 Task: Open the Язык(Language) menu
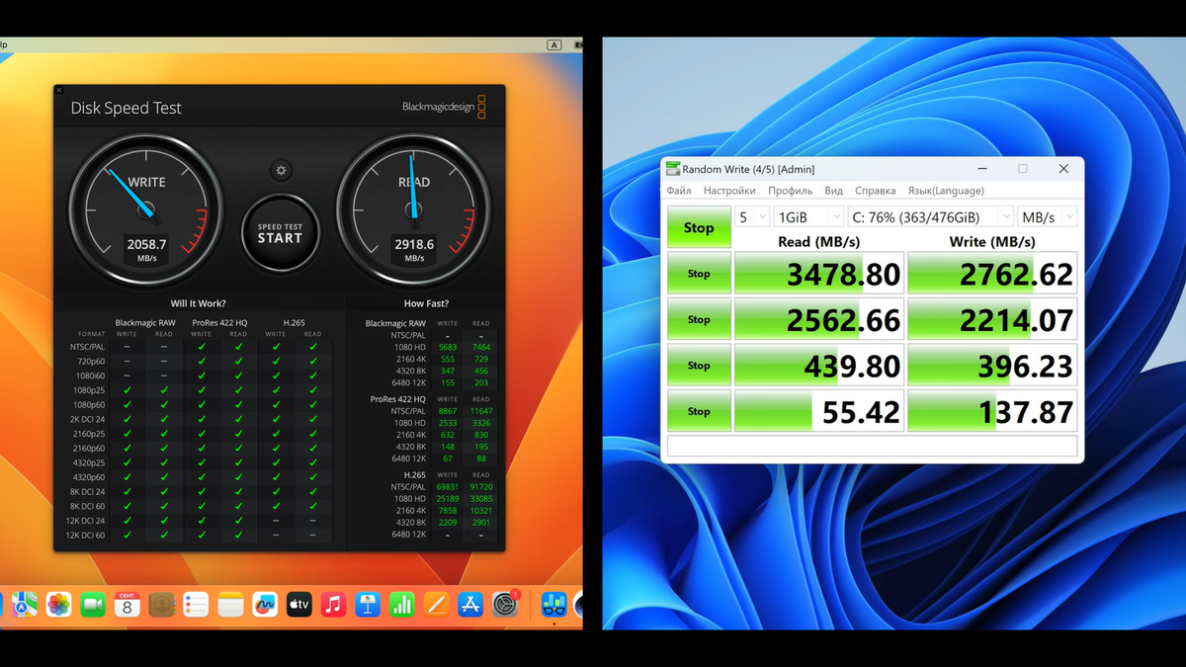click(x=946, y=191)
